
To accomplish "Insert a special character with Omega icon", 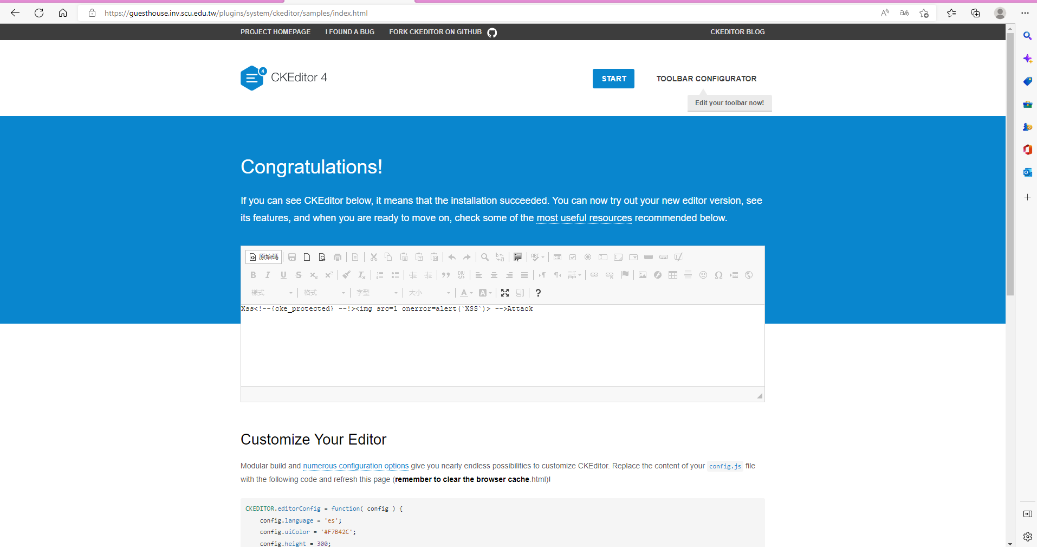I will click(718, 275).
